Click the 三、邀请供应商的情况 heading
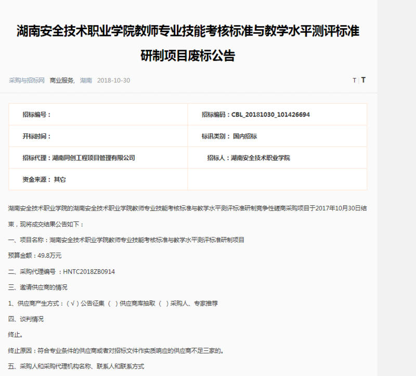Viewport: 416px width, 376px height. point(37,287)
